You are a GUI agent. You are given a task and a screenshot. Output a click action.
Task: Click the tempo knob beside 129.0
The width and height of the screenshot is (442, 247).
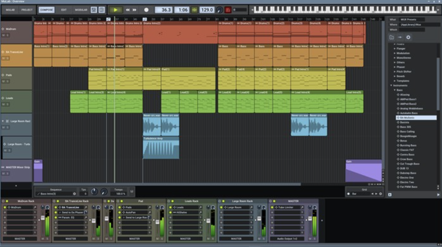click(x=219, y=10)
